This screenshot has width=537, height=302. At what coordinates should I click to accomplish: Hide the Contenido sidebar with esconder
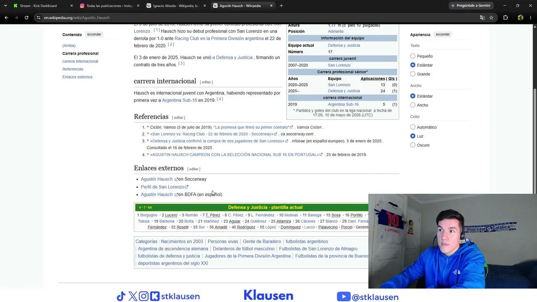pyautogui.click(x=94, y=34)
